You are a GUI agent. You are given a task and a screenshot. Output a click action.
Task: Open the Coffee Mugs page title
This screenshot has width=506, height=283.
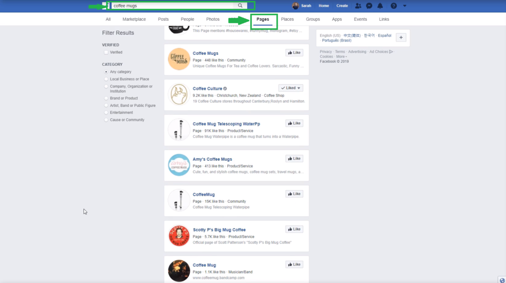point(206,53)
